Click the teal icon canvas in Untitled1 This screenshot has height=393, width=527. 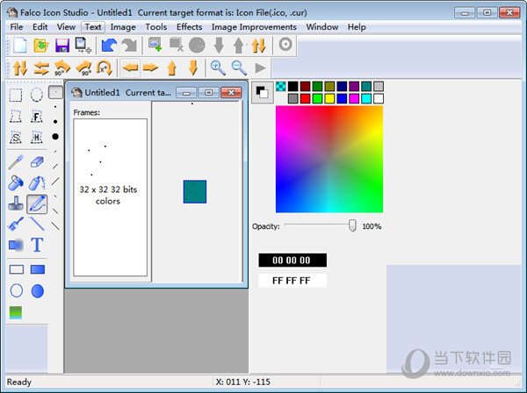(195, 191)
